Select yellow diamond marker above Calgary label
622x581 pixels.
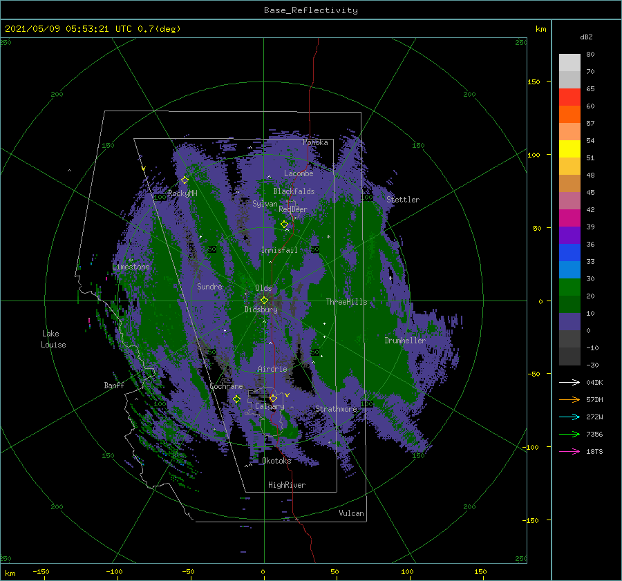coord(273,398)
